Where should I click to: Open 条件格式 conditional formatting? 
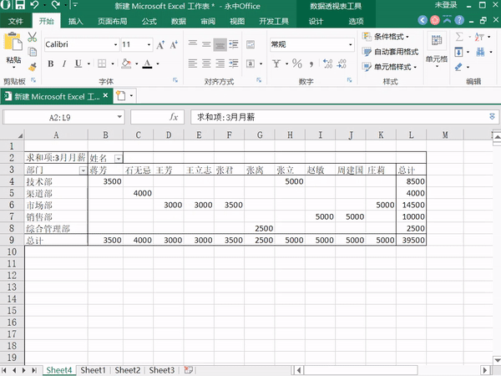385,37
